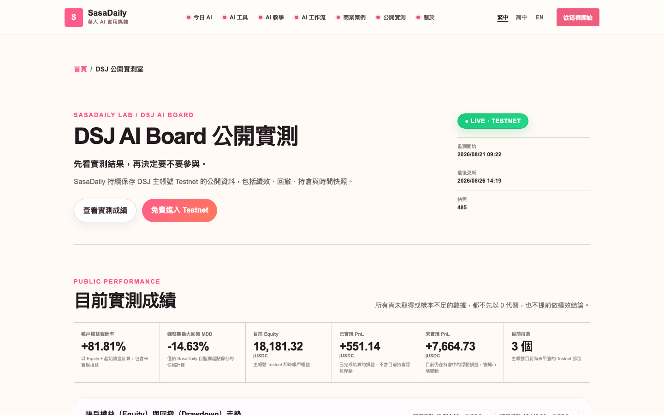
Task: Click the 監測開始 date 2026/08/21 09:22
Action: [x=479, y=154]
